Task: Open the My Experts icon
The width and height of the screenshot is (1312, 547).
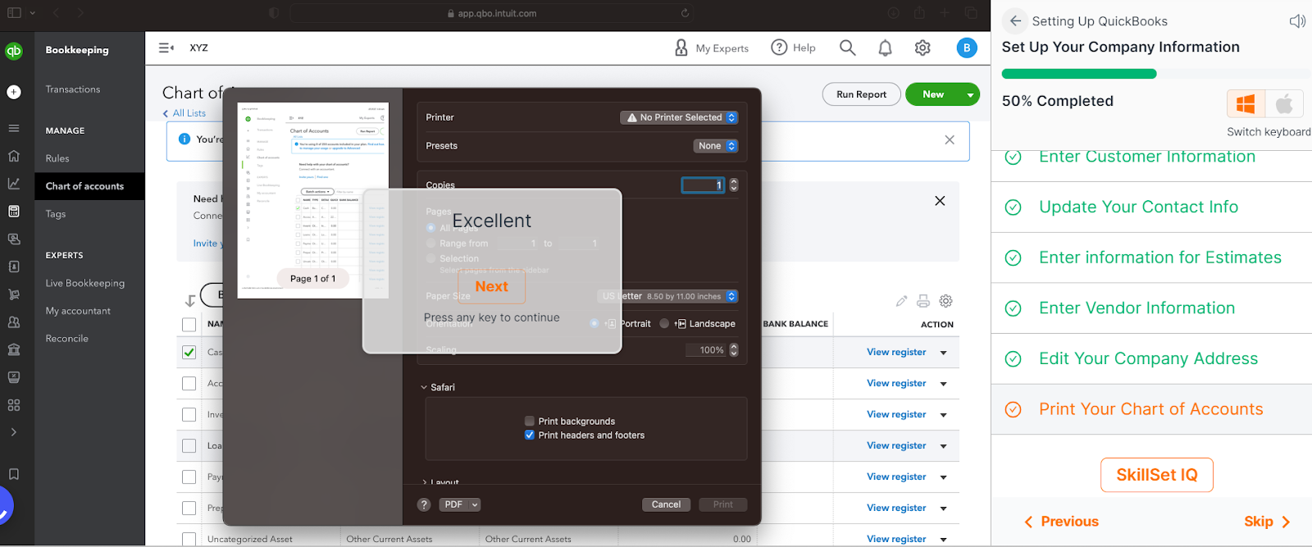Action: click(x=681, y=48)
